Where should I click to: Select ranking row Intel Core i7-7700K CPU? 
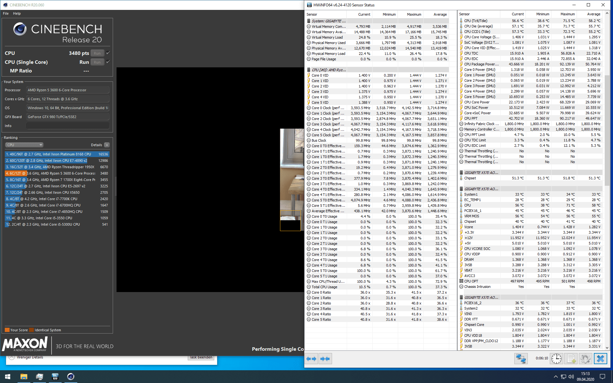(x=57, y=199)
